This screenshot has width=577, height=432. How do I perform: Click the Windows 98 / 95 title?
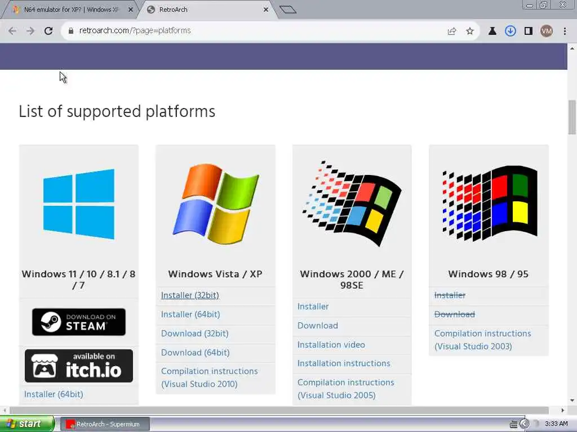(489, 274)
